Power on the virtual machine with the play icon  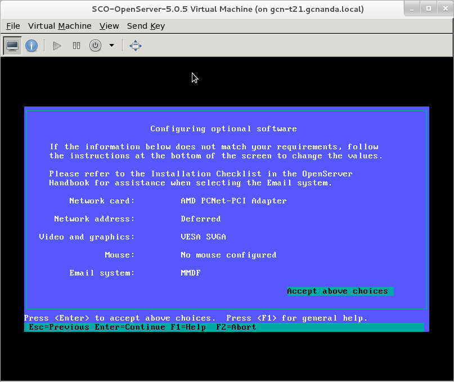coord(57,46)
